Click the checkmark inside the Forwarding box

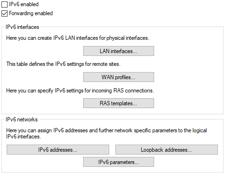[4, 14]
